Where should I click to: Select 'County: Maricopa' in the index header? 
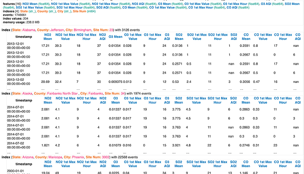pos(49,157)
